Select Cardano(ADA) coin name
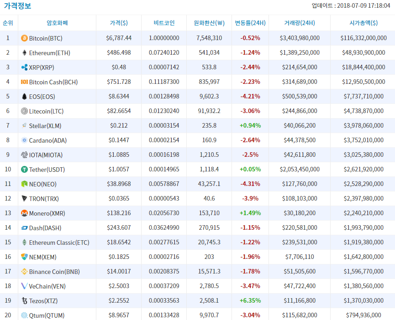This screenshot has width=395, height=320. coord(48,140)
